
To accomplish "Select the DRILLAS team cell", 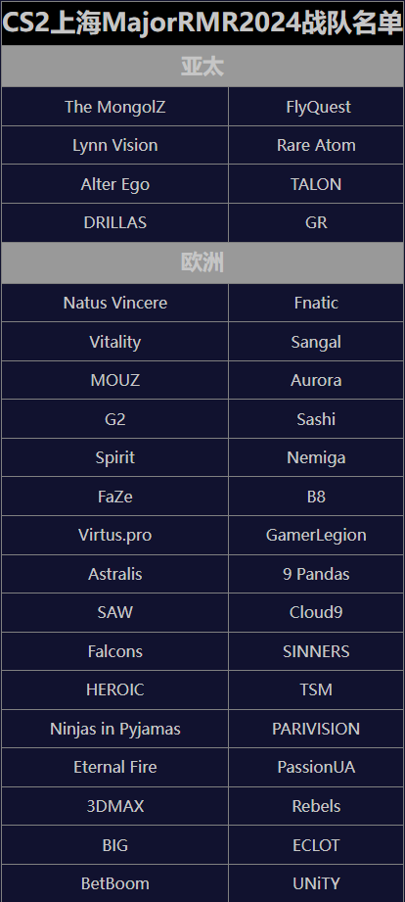I will click(114, 222).
